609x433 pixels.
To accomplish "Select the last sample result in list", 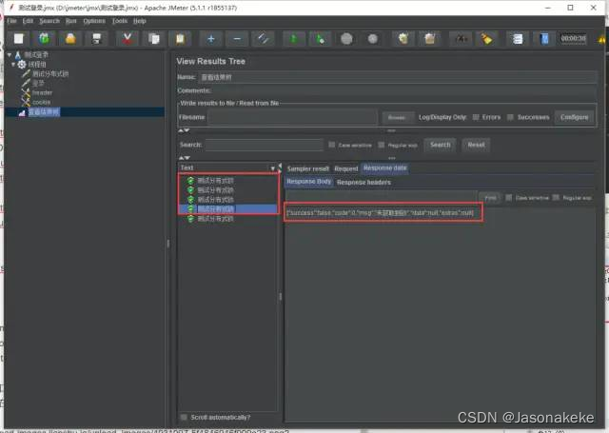I will (x=216, y=219).
